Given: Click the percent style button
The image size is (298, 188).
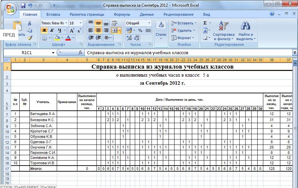Looking at the screenshot, I should [140, 30].
